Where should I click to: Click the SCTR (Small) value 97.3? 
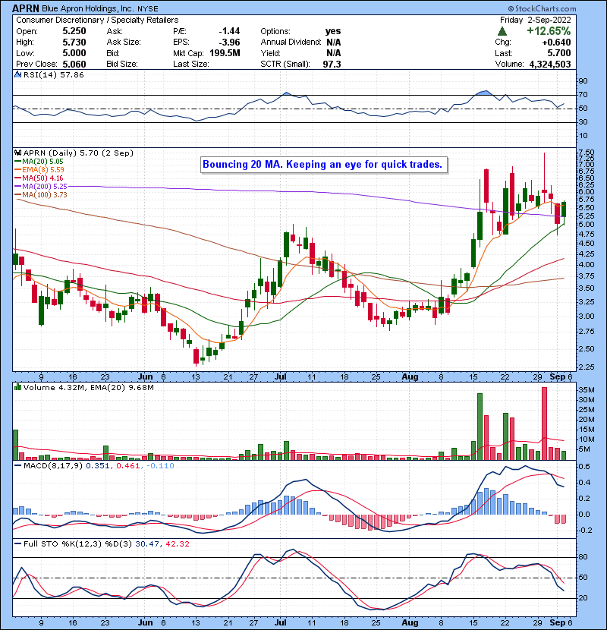click(332, 64)
